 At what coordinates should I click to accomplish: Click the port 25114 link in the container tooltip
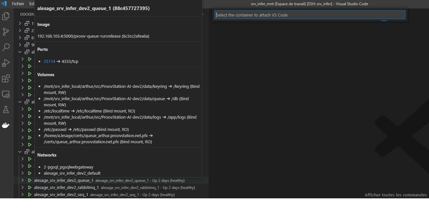49,61
